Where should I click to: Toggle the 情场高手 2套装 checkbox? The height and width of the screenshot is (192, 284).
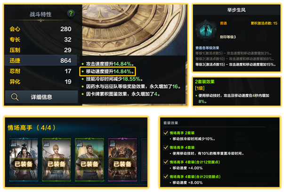165,133
